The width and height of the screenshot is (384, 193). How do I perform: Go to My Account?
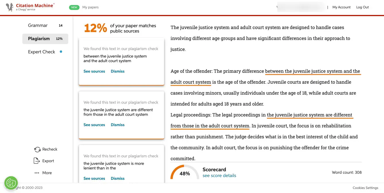point(341,7)
